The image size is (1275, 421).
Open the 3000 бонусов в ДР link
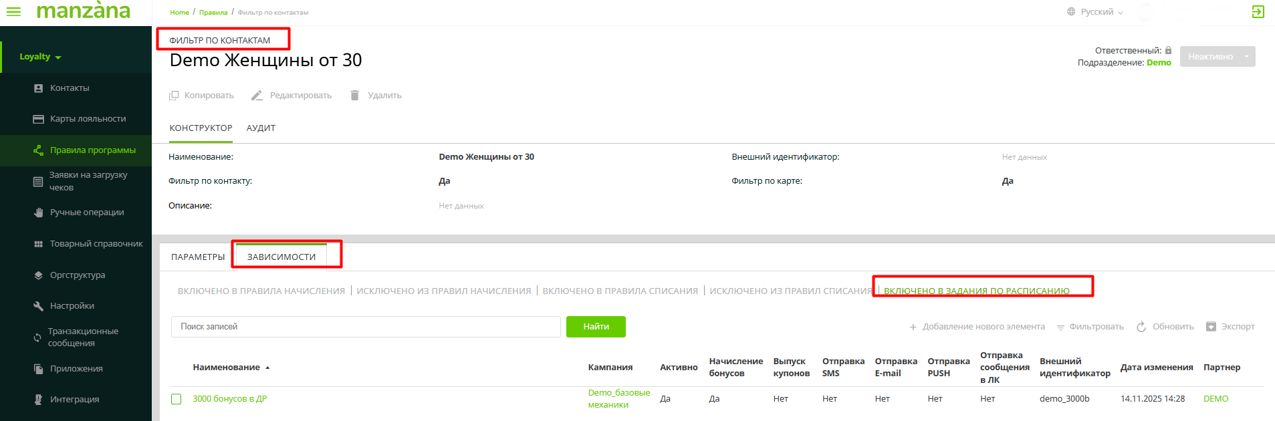pos(229,399)
